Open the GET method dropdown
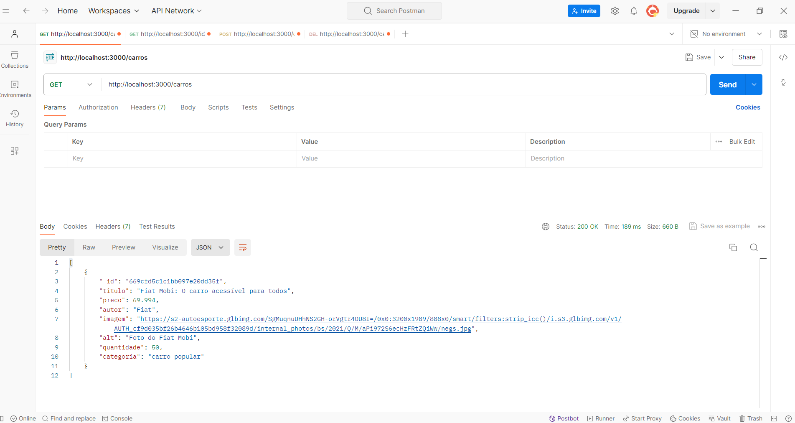 pos(71,84)
